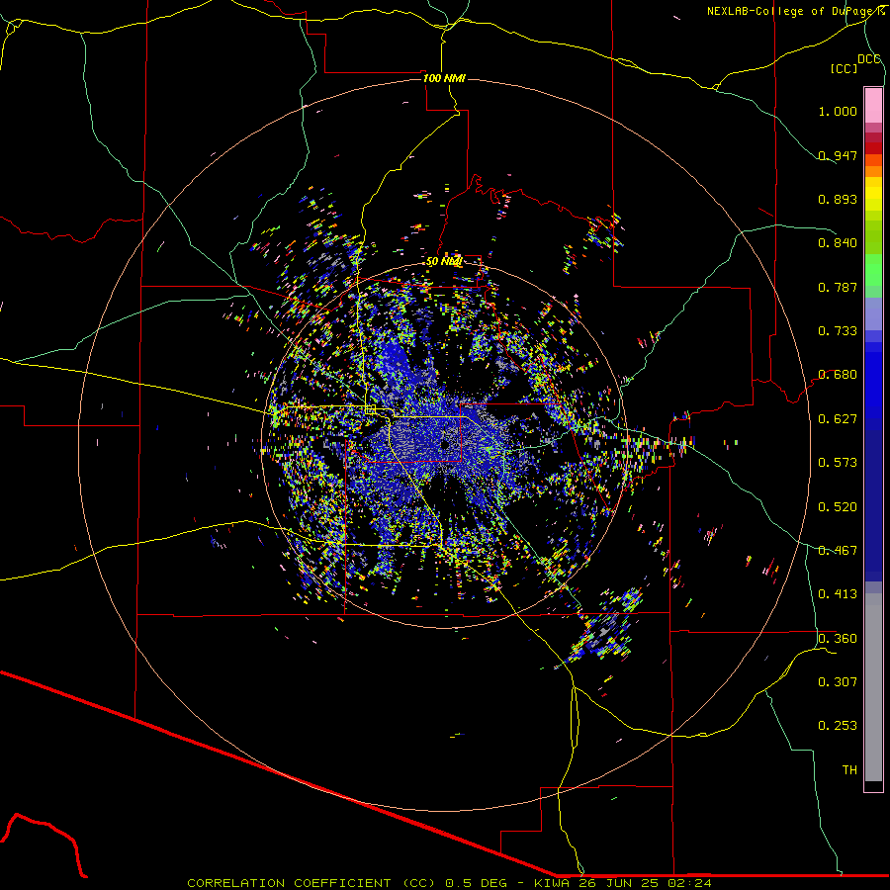890x890 pixels.
Task: Click the 50 NMI range ring label
Action: point(444,262)
